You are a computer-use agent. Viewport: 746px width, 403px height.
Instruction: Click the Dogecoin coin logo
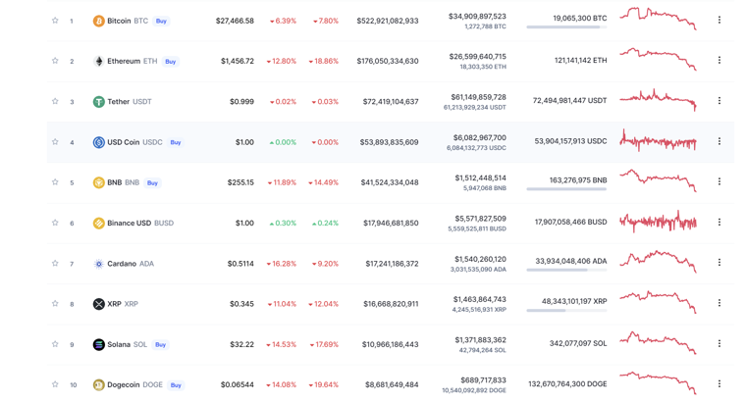98,385
